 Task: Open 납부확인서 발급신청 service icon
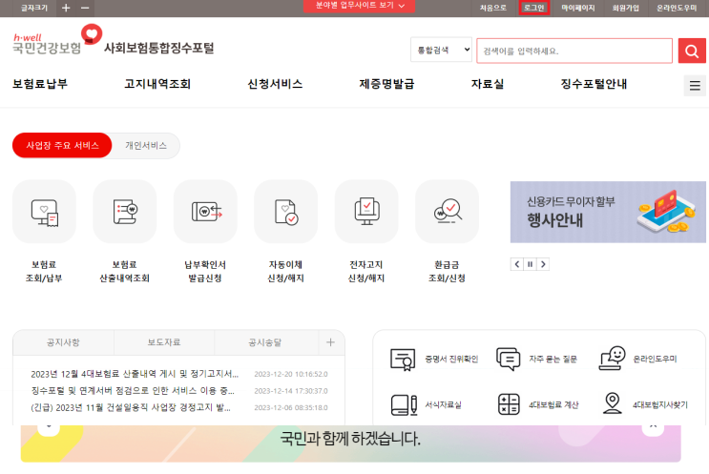(205, 212)
